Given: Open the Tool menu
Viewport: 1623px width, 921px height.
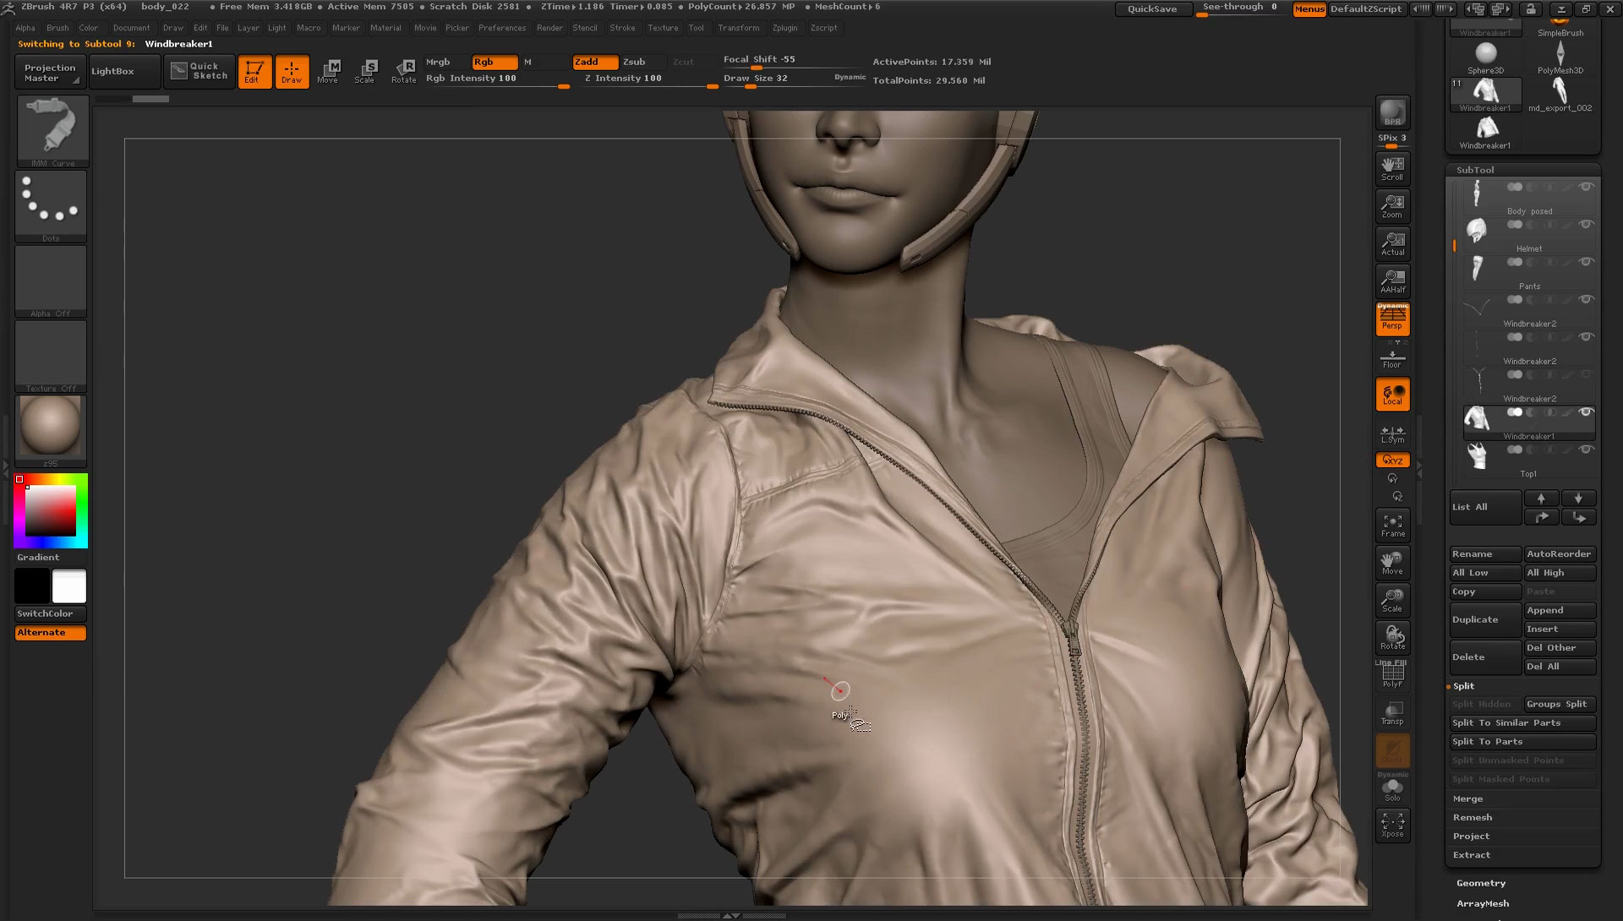Looking at the screenshot, I should tap(697, 28).
